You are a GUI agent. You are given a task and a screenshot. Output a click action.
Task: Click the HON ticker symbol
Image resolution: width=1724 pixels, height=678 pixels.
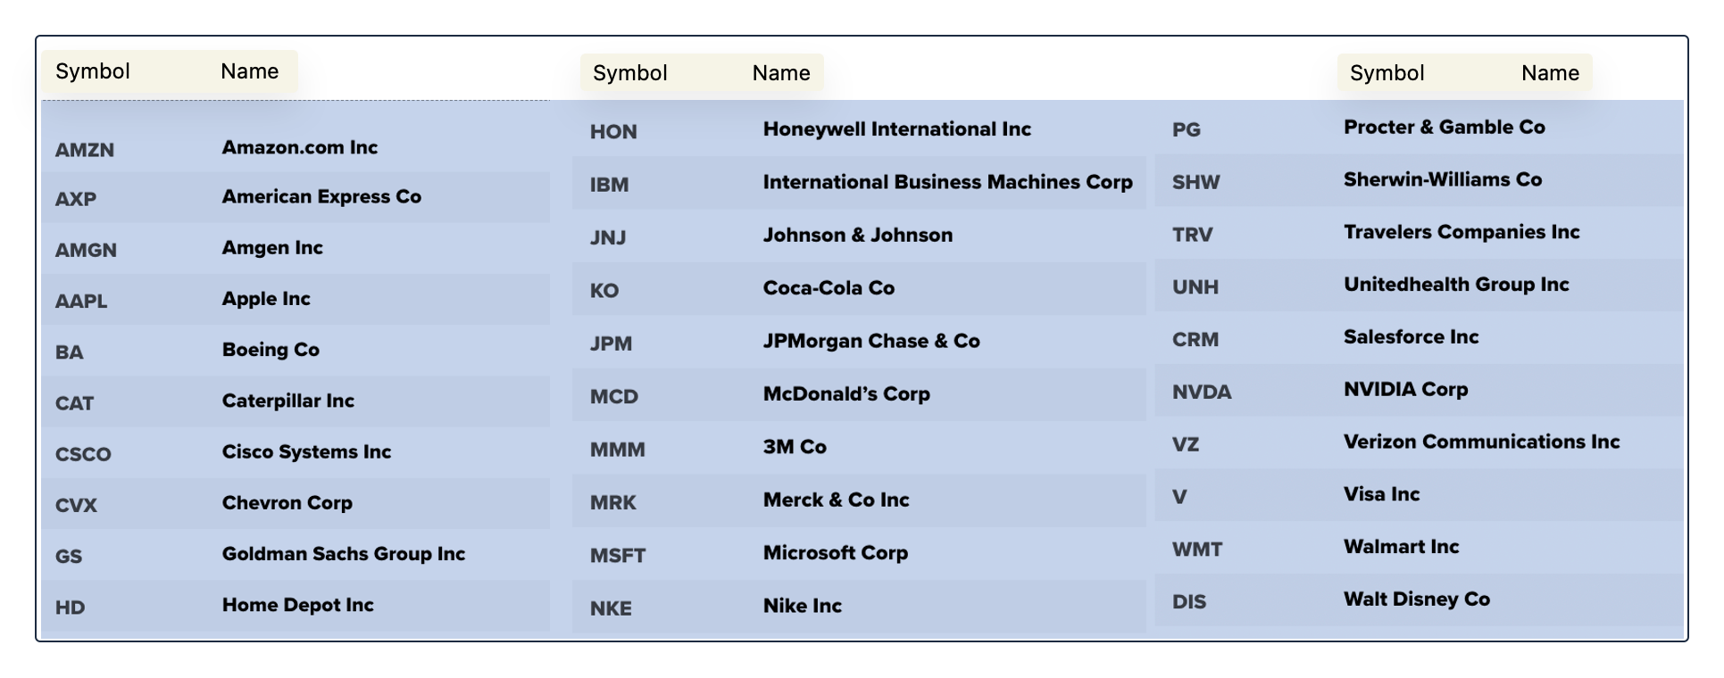613,132
